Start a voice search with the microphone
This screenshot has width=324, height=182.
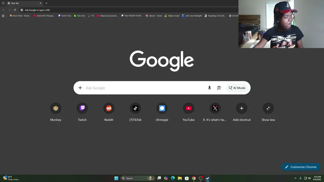coord(209,88)
